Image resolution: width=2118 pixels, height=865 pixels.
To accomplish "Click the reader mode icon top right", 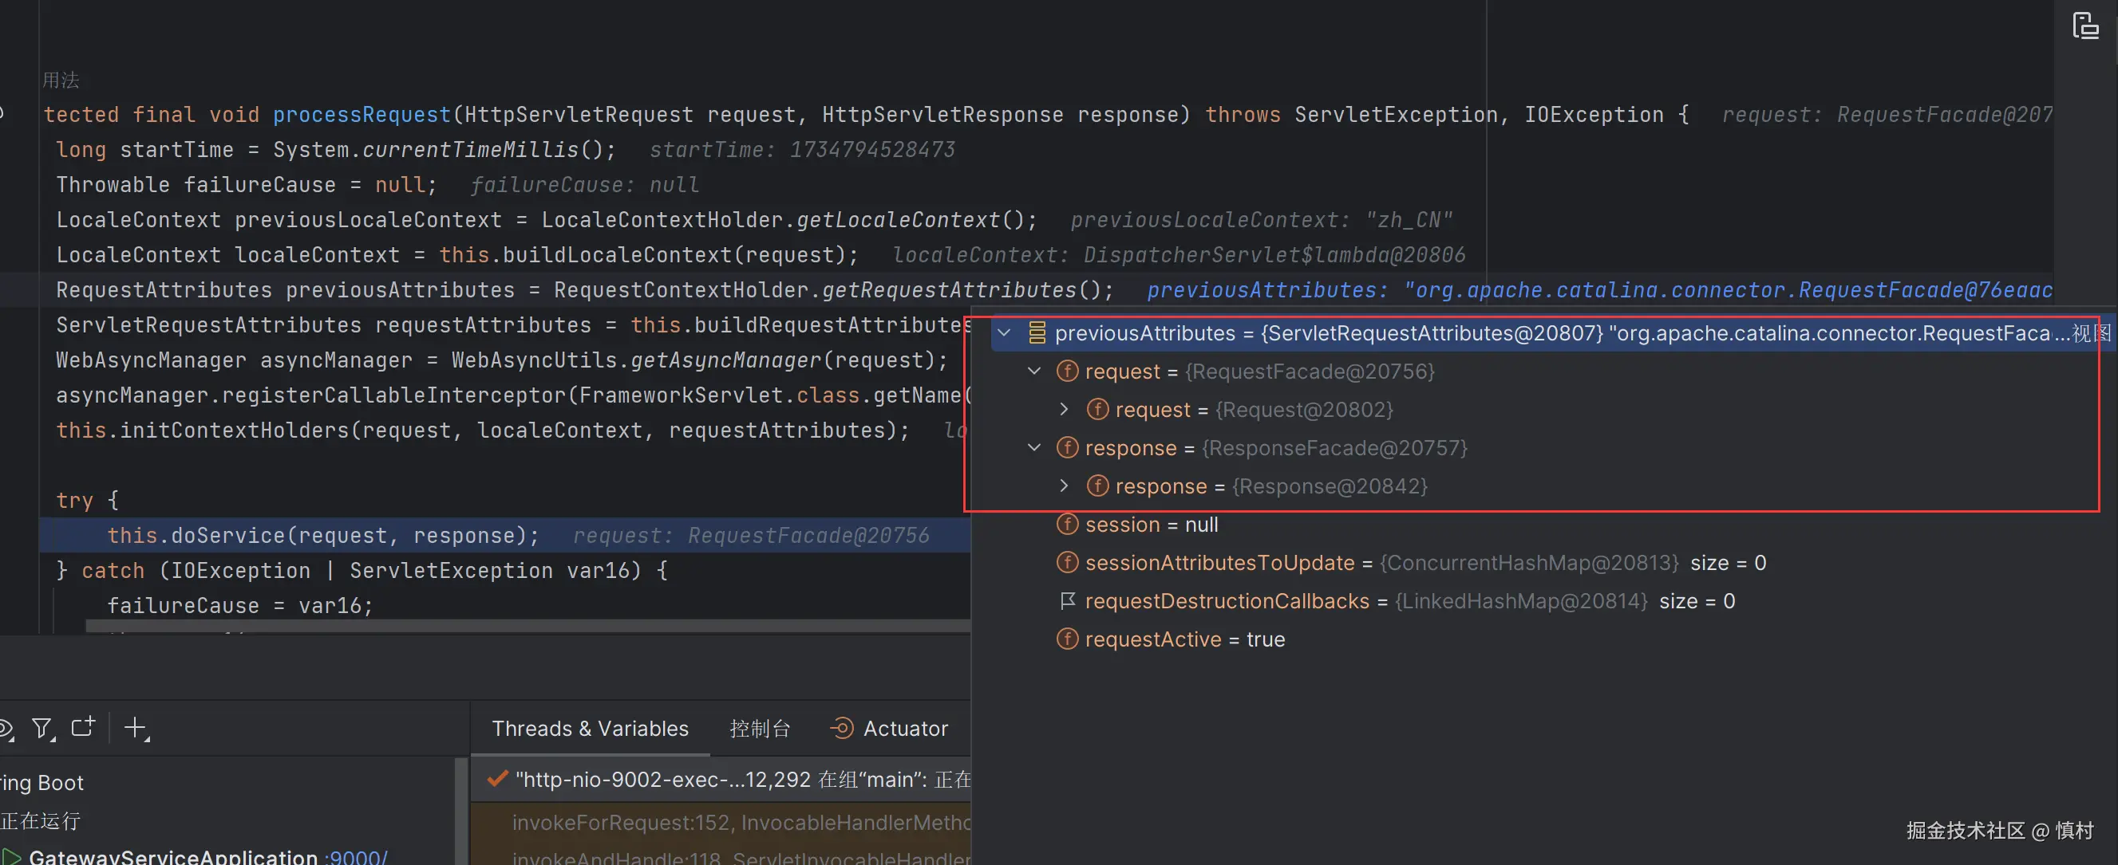I will tap(2084, 26).
